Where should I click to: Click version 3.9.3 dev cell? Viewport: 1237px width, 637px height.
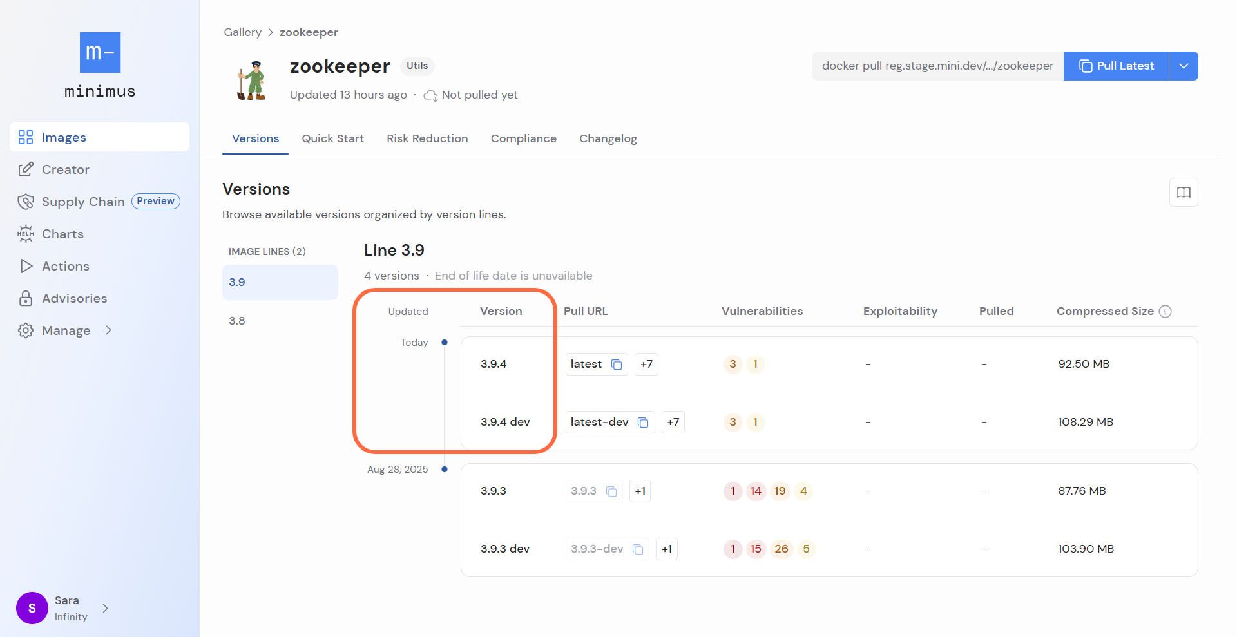505,549
